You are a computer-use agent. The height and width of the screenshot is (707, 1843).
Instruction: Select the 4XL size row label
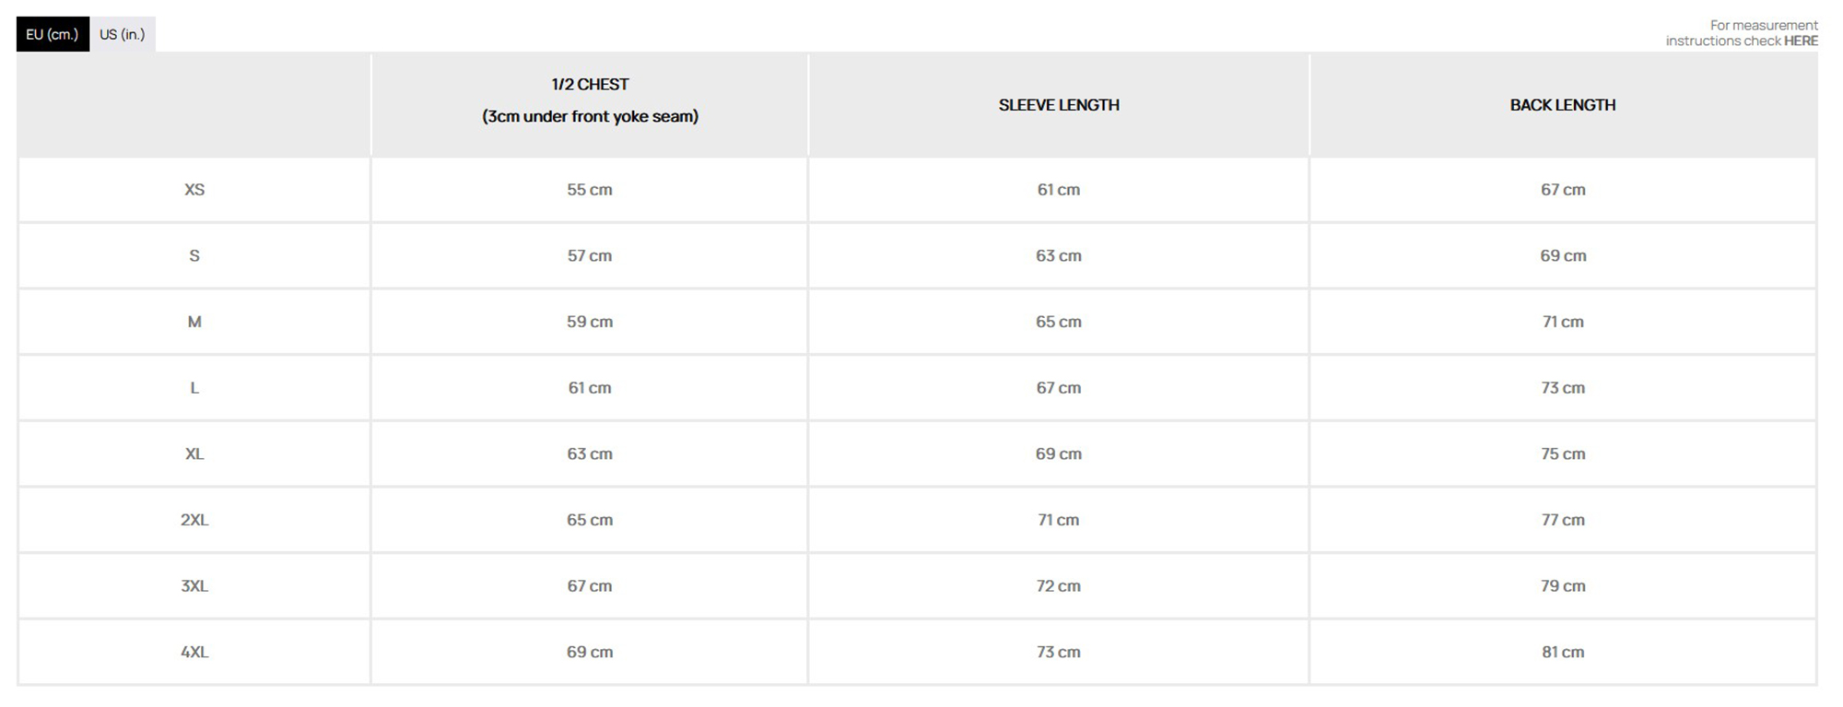(194, 652)
